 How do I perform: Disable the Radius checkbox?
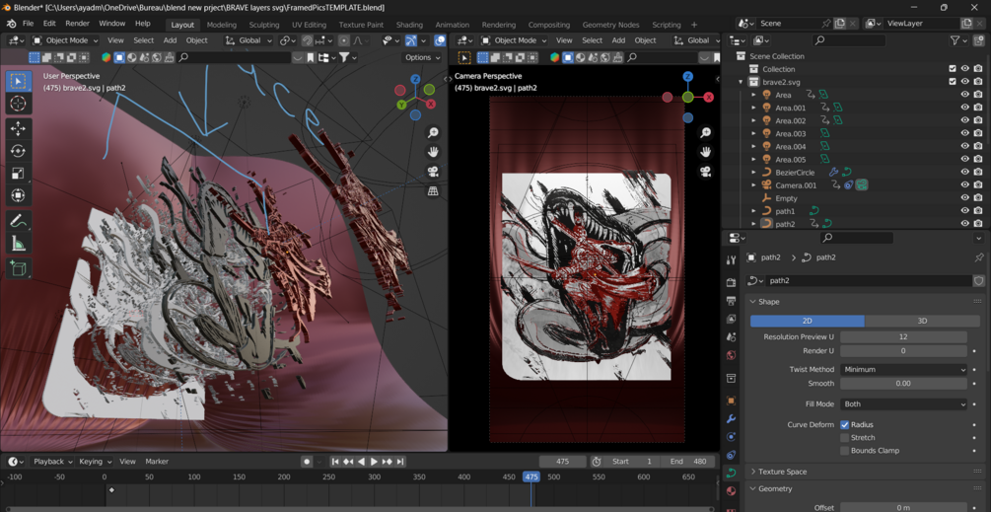[845, 424]
